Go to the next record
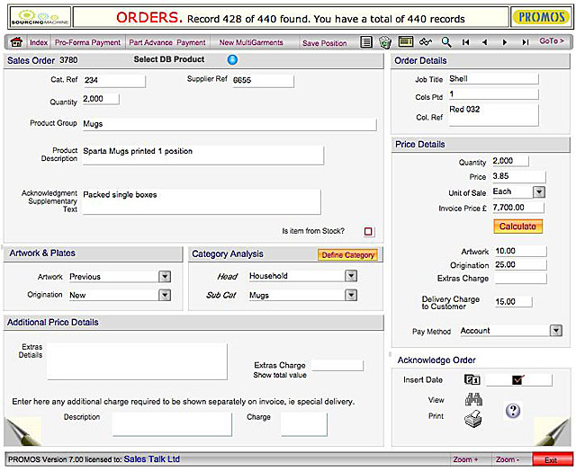The height and width of the screenshot is (471, 576). point(505,42)
